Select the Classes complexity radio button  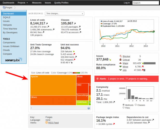tap(136, 105)
